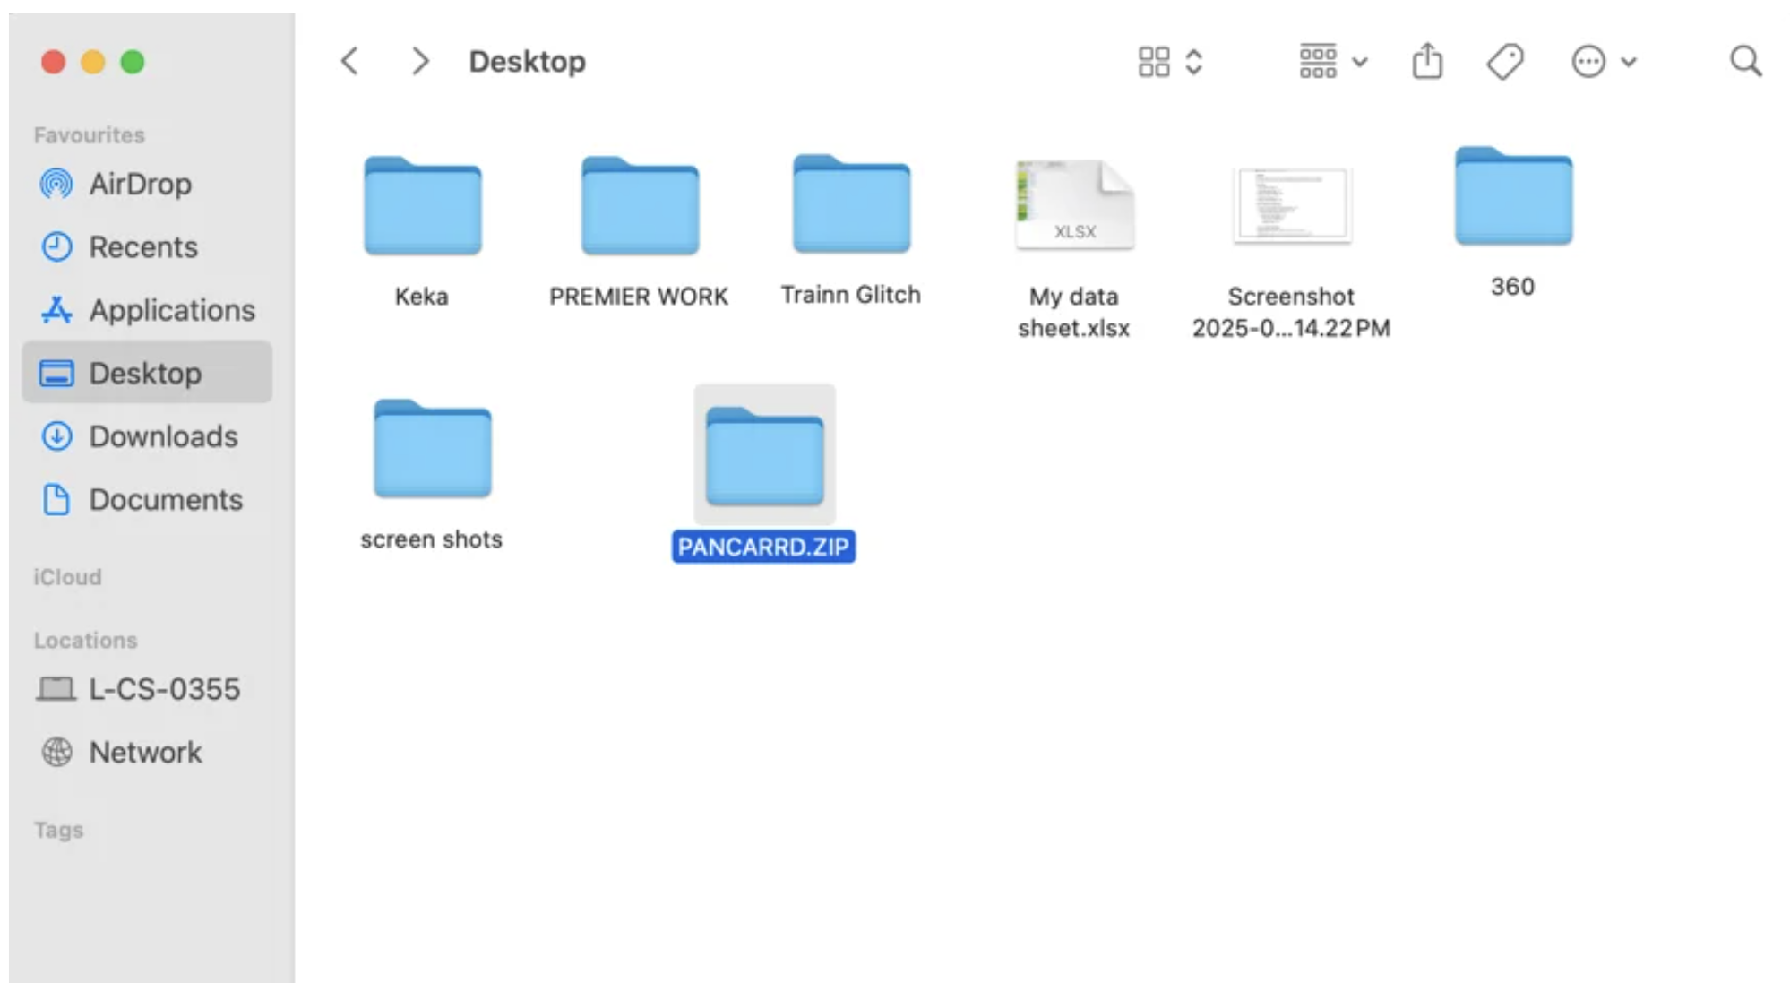
Task: Select Downloads in the sidebar
Action: 163,436
